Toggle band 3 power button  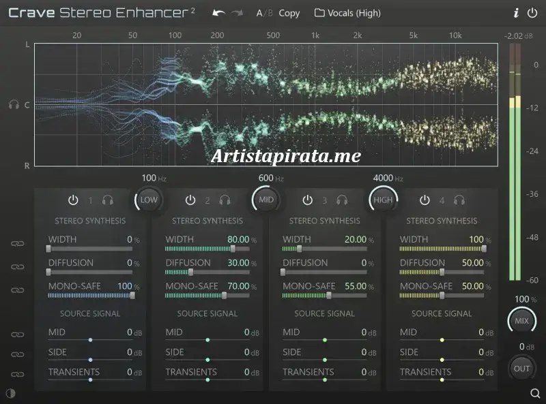(307, 200)
